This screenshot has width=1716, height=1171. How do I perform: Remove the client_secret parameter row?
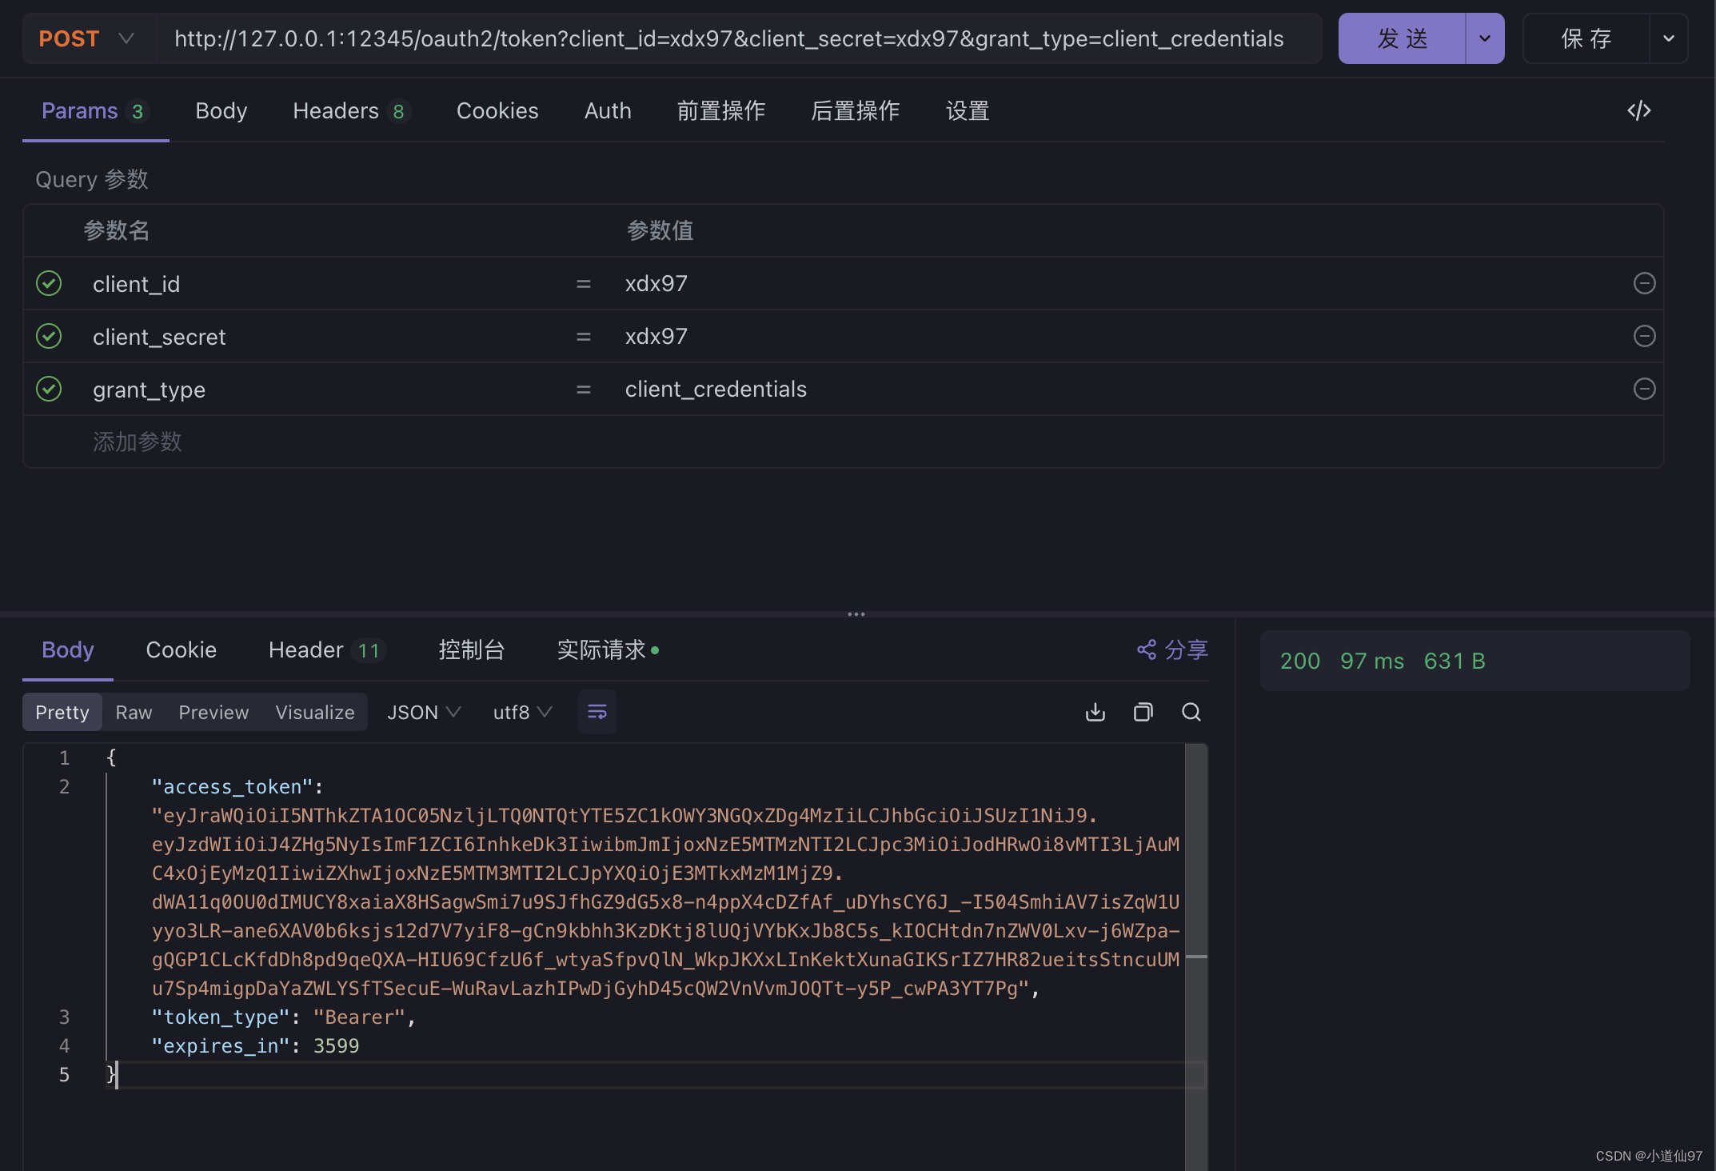1644,336
